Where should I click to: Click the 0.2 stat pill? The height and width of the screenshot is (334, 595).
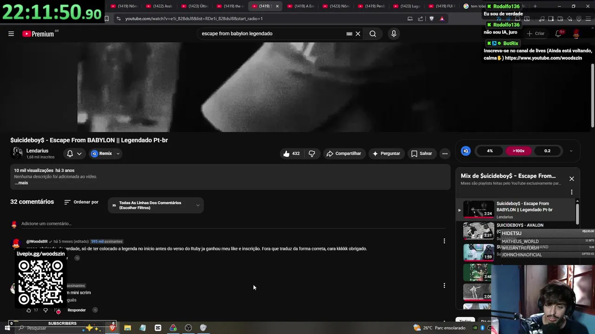coord(547,151)
